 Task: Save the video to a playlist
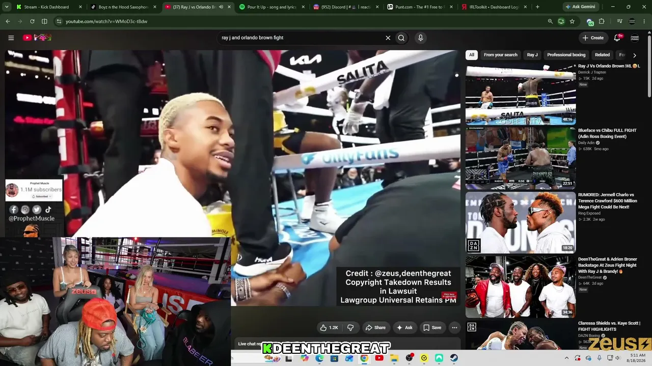coord(432,328)
